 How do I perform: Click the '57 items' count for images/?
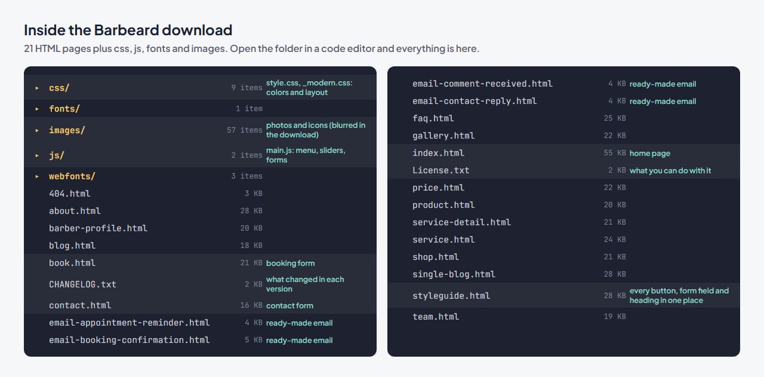point(245,130)
